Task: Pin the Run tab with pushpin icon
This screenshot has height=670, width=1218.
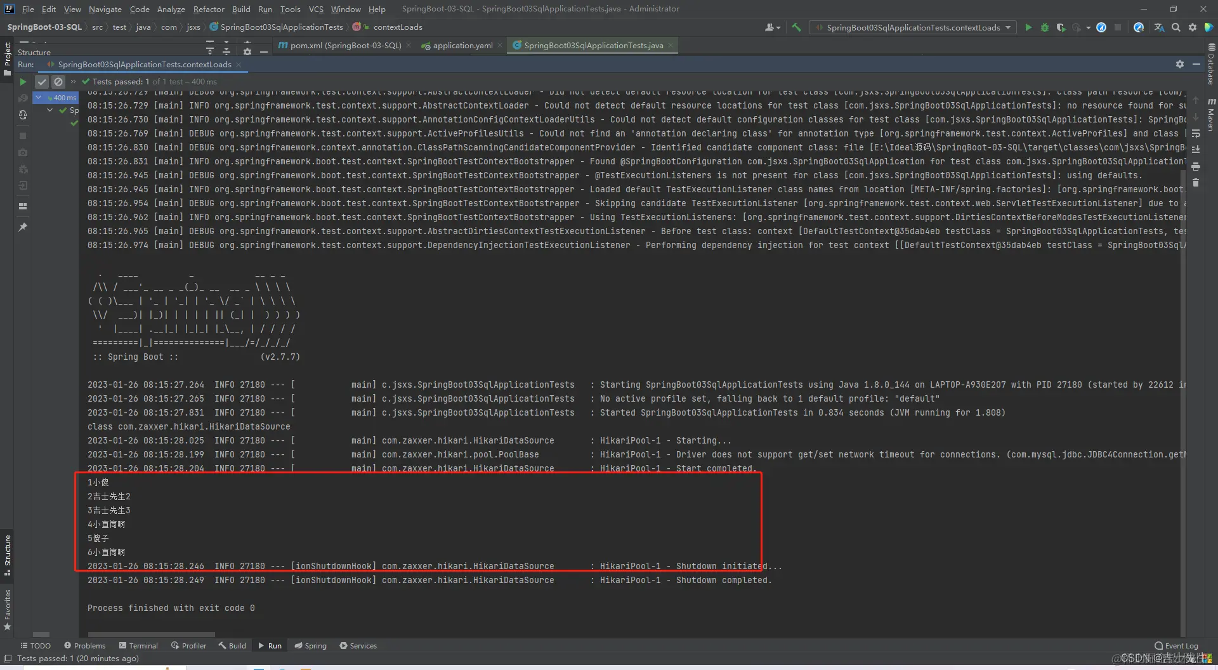Action: pos(23,227)
